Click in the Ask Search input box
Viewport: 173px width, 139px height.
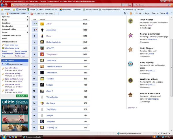coord(151,5)
